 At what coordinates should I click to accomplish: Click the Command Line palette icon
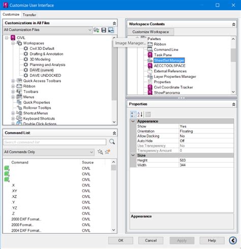[x=150, y=49]
